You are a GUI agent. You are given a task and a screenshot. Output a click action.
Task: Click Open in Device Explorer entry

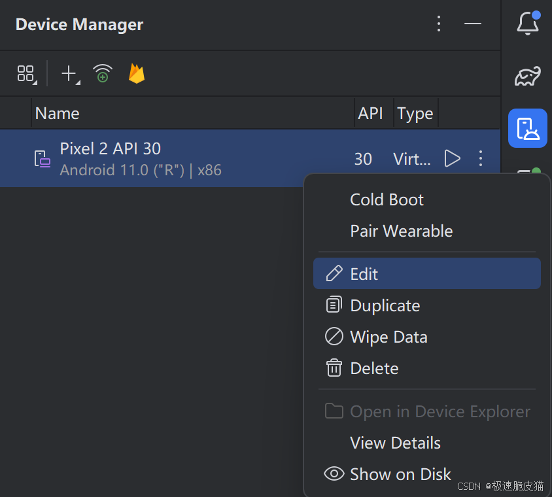coord(426,411)
